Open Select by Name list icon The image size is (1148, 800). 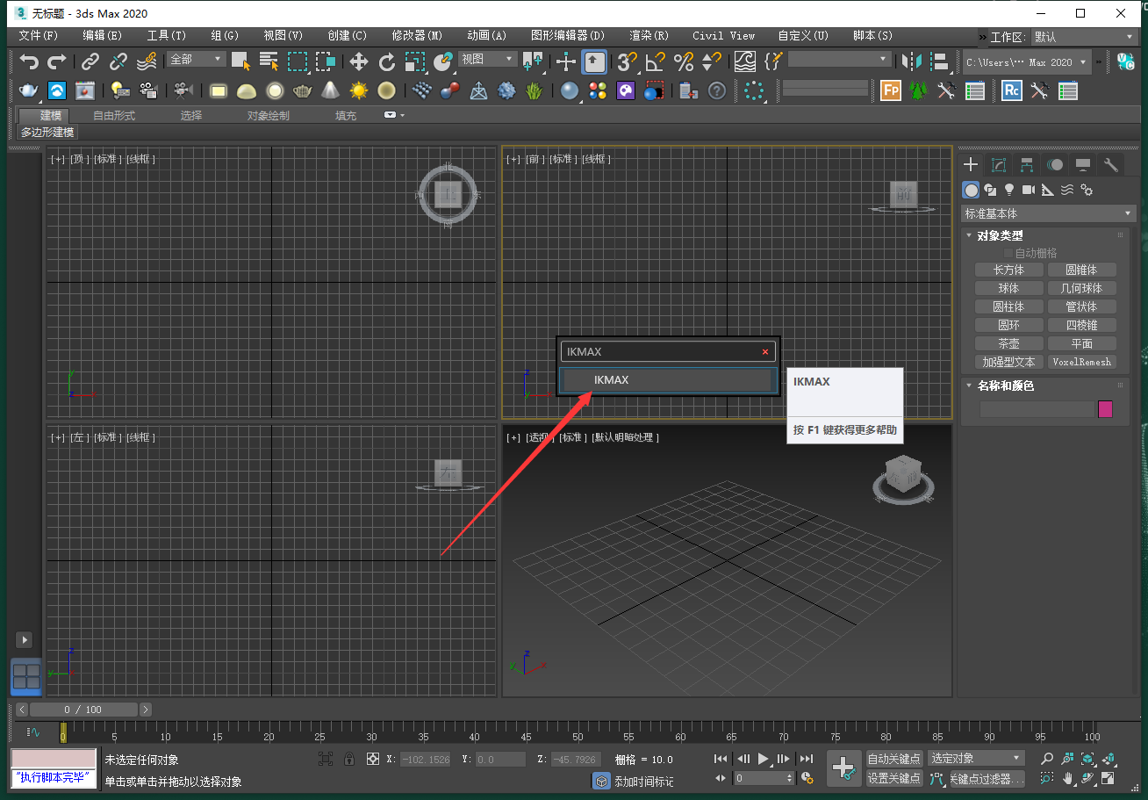click(x=269, y=61)
